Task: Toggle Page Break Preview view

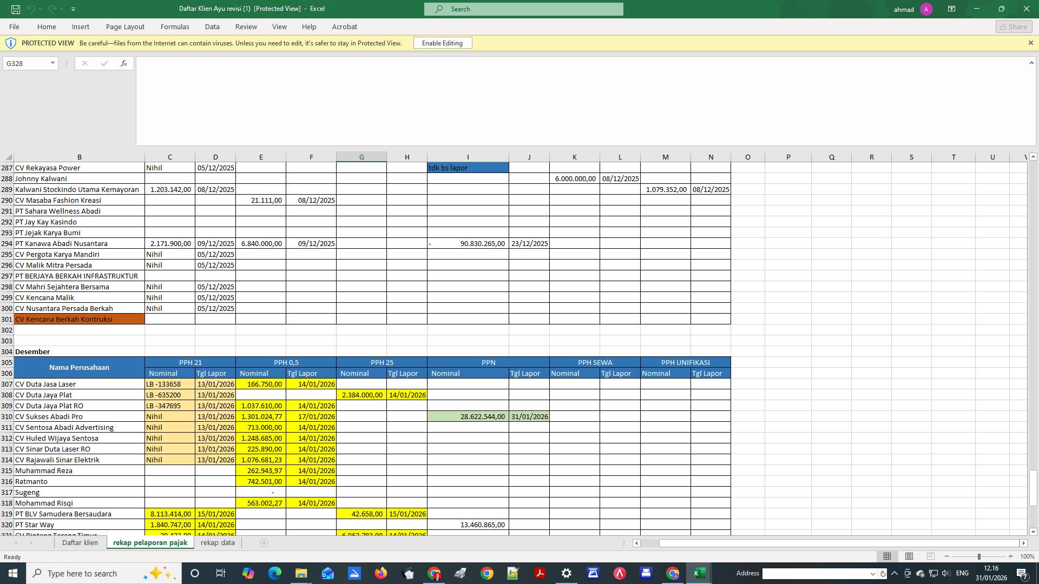Action: [930, 556]
